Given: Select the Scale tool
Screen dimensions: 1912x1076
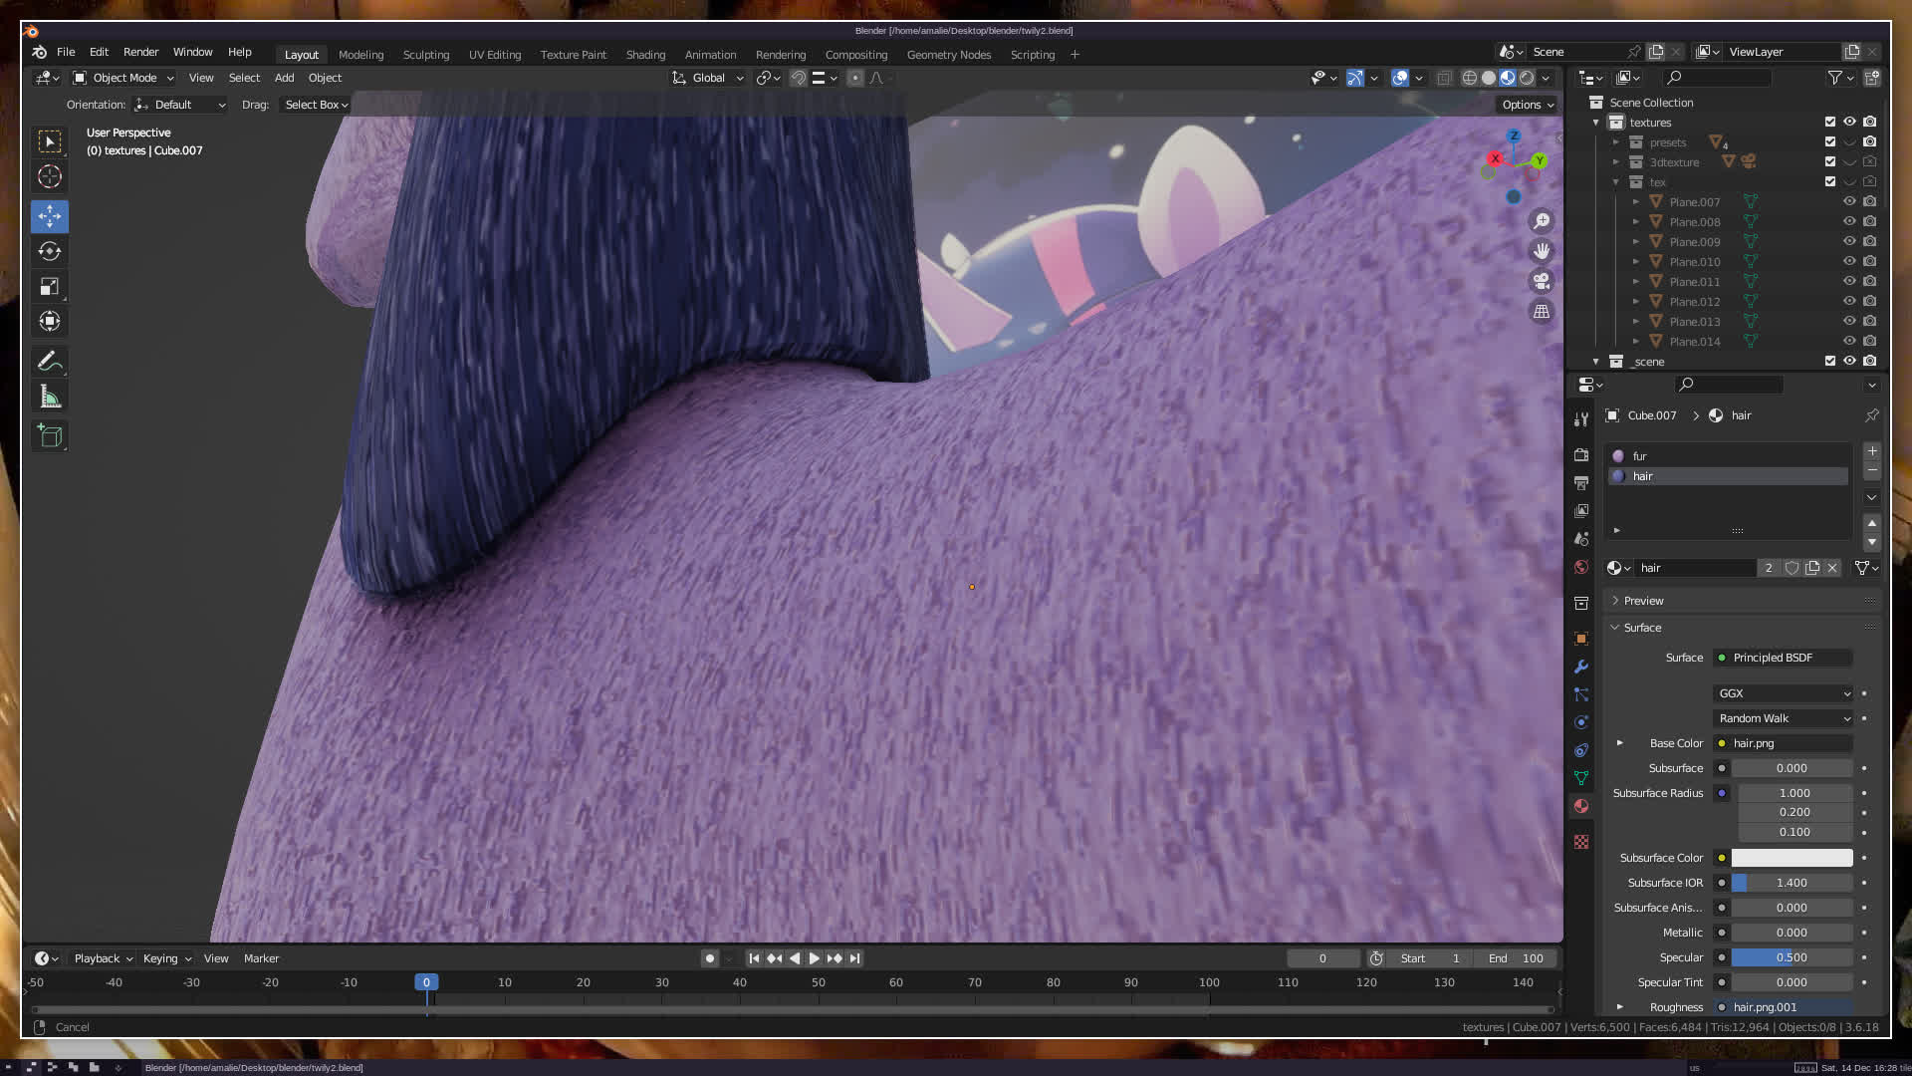Looking at the screenshot, I should pos(50,287).
